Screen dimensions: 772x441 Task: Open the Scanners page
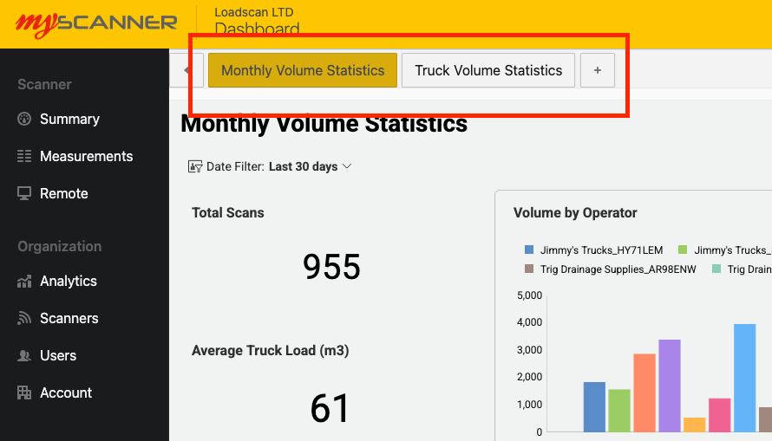tap(69, 318)
